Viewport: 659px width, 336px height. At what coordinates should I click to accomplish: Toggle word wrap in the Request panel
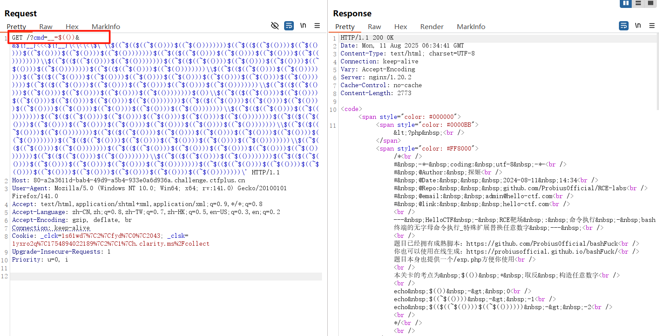pyautogui.click(x=289, y=26)
